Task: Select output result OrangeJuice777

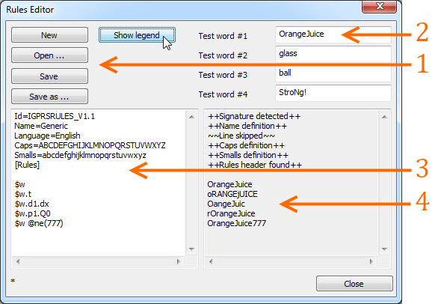Action: [x=236, y=223]
